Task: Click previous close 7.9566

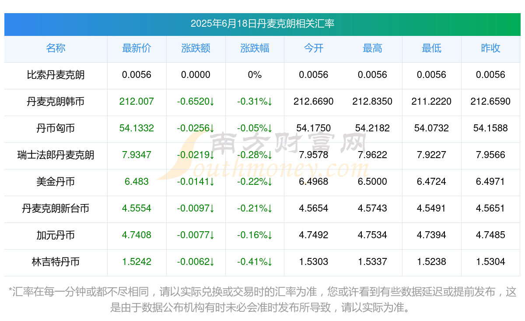Action: [490, 155]
